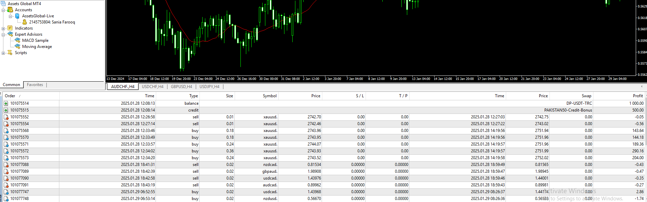Viewport: 647px width, 202px height.
Task: Open the USDCHF,H4 chart tab
Action: [x=152, y=87]
